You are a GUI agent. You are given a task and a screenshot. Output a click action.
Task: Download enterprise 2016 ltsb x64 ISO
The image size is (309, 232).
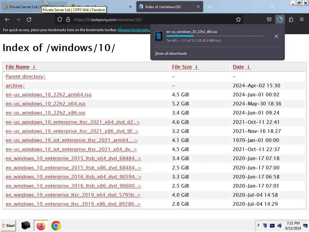pos(74,177)
